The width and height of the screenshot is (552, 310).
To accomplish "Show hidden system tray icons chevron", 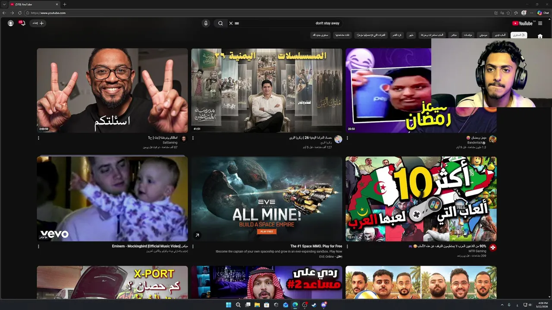I will 502,305.
